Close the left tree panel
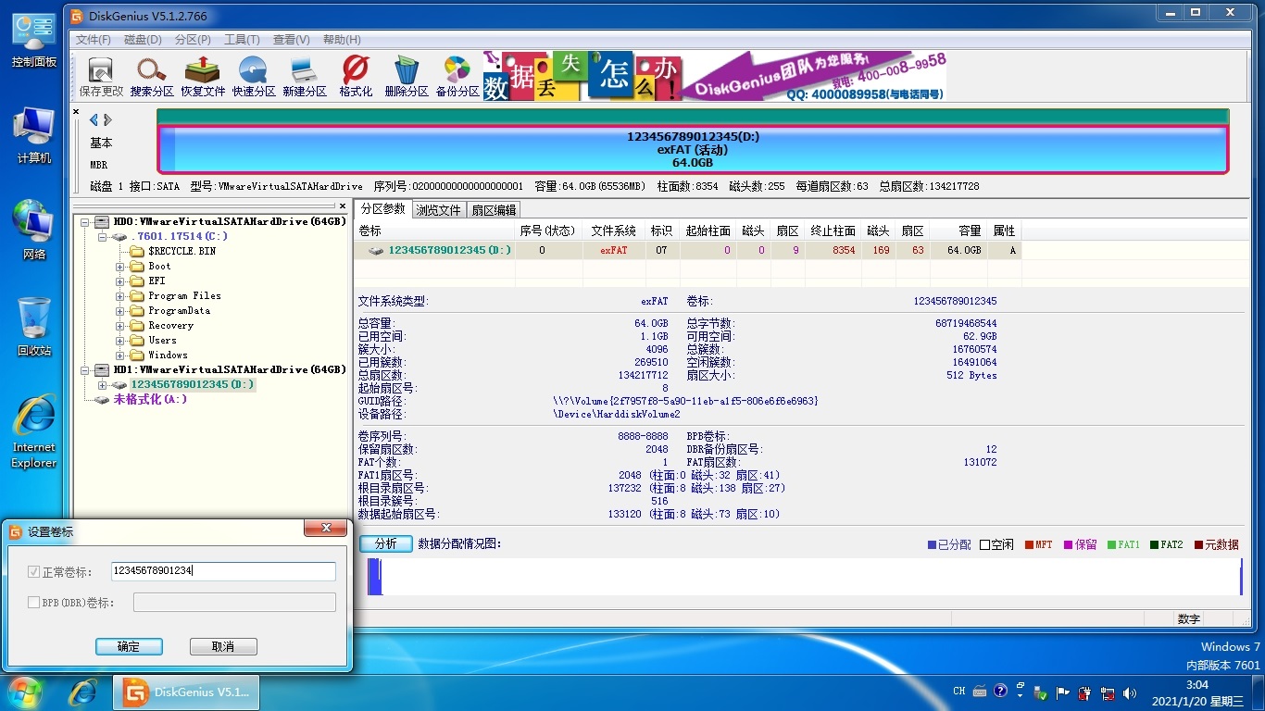 point(342,206)
